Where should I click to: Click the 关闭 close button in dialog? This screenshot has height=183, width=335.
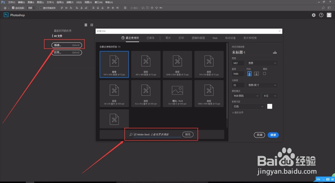(259, 135)
